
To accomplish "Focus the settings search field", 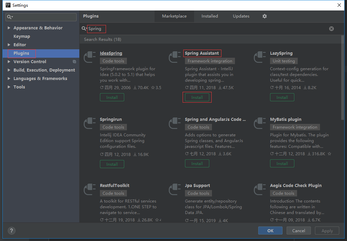I will (41, 17).
